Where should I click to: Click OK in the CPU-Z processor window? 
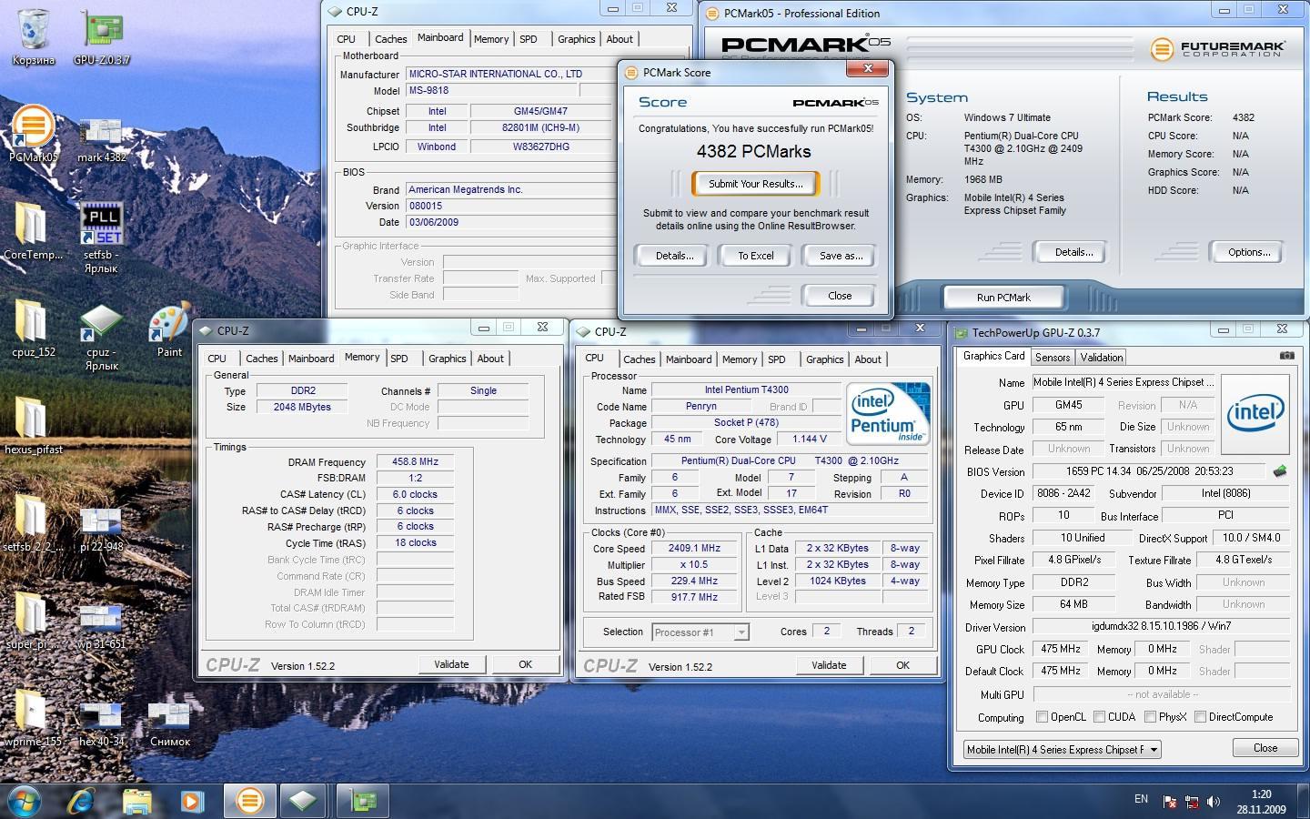[x=902, y=665]
